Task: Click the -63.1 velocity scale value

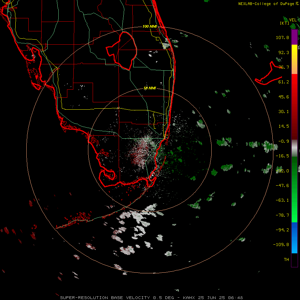Action: pyautogui.click(x=282, y=200)
